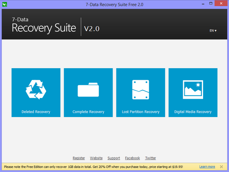This screenshot has height=172, width=229.
Task: Launch the Complete Recovery folder tile
Action: tap(88, 93)
